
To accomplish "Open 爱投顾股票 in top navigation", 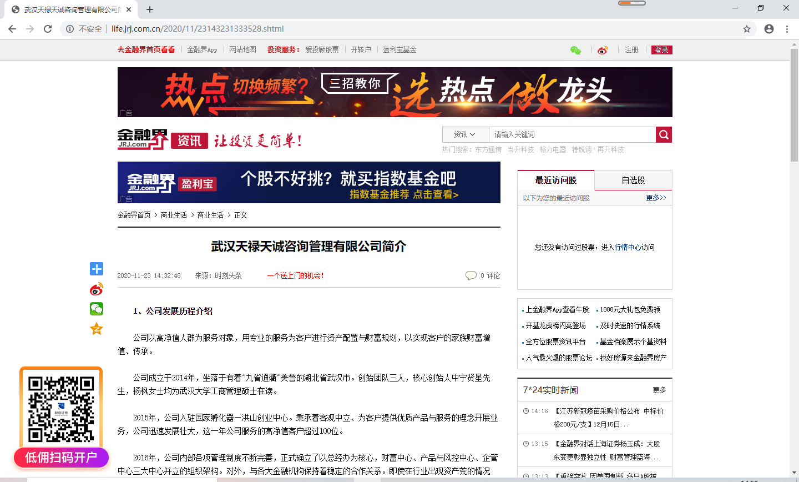I will click(x=322, y=49).
